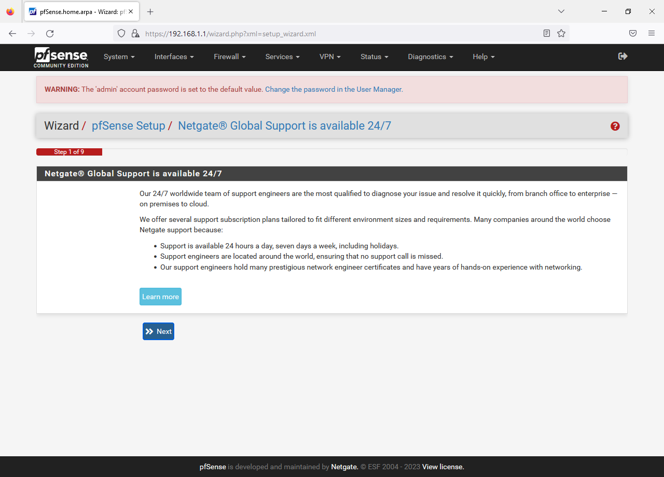The height and width of the screenshot is (477, 664).
Task: Expand the Diagnostics menu
Action: pos(431,57)
